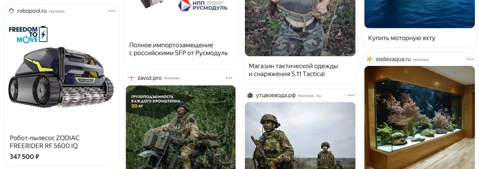Open the robopool.ru ad options menu
The height and width of the screenshot is (169, 479).
coord(112,11)
